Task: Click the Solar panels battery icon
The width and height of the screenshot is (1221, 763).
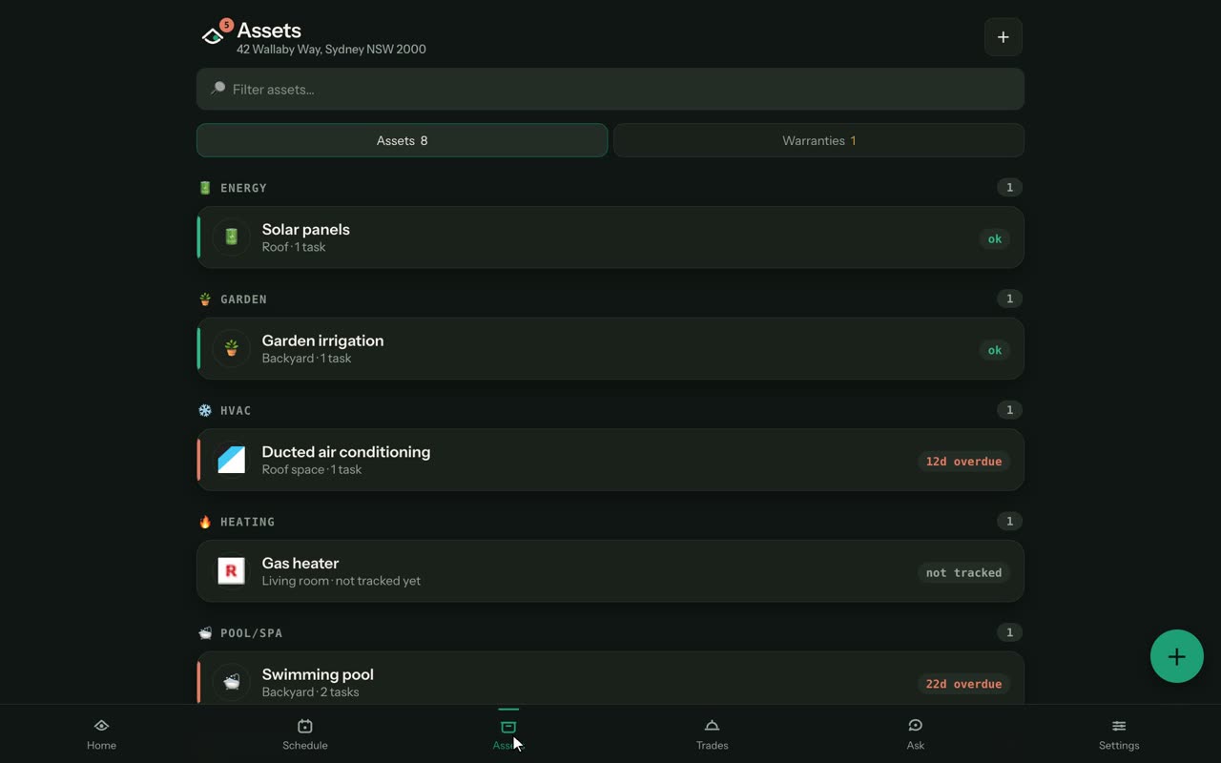Action: 231,237
